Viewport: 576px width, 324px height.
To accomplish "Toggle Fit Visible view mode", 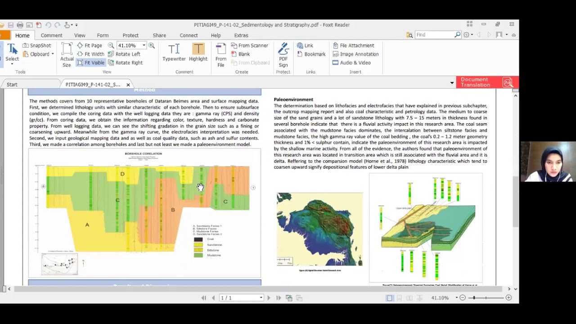I will (90, 63).
